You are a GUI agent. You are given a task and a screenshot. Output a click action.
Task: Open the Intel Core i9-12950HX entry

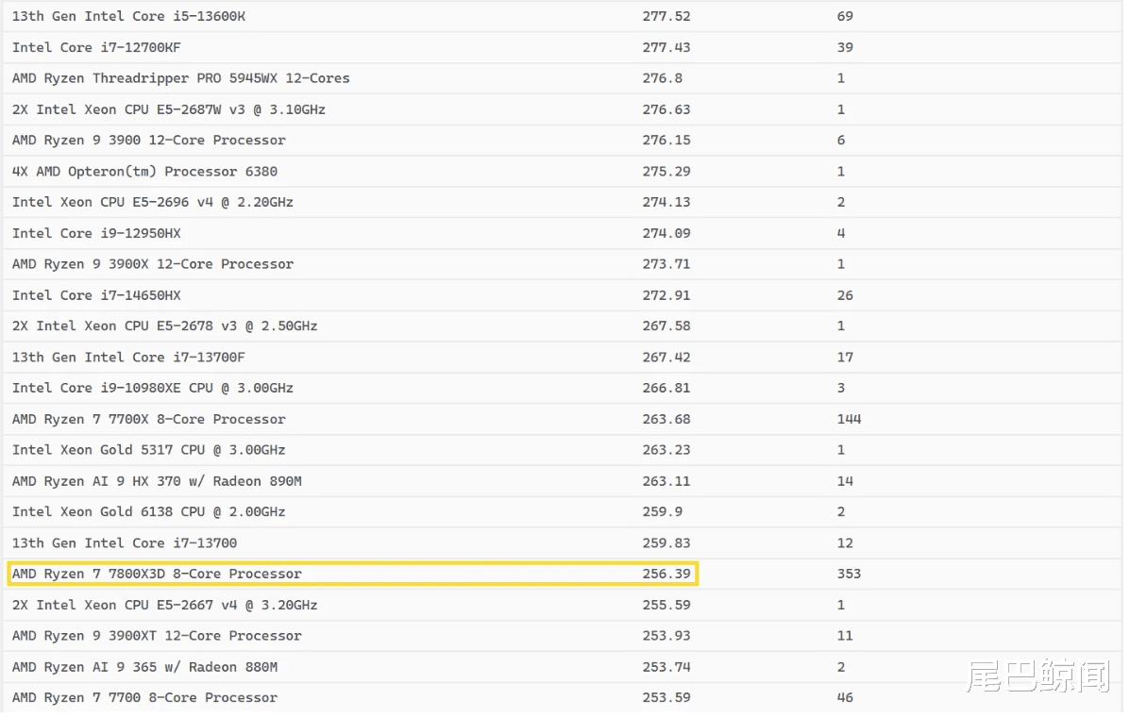96,233
